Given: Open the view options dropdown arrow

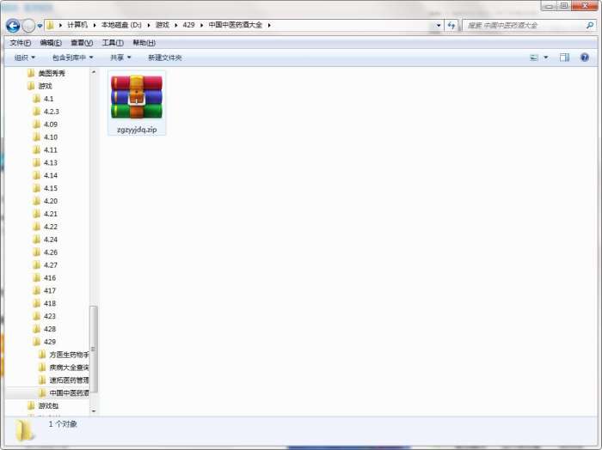Looking at the screenshot, I should click(x=545, y=58).
